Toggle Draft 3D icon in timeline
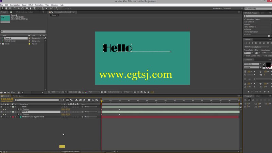Image resolution: width=272 pixels, height=153 pixels. (71, 100)
